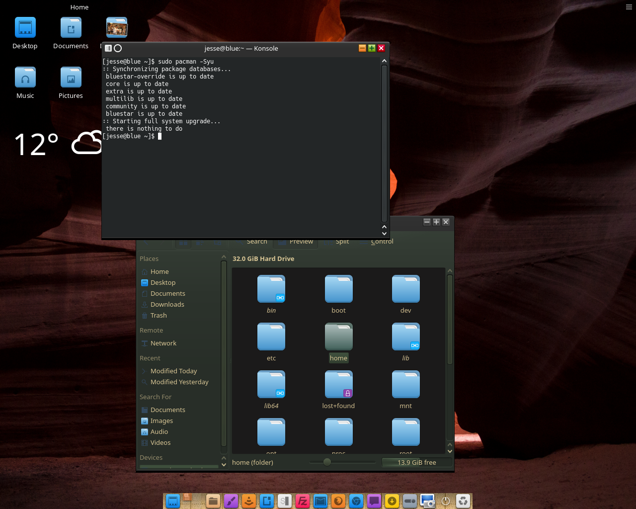The image size is (636, 509).
Task: Open Firefox browser in the dock
Action: tap(338, 501)
